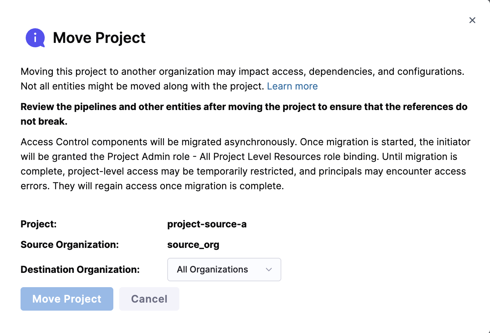Close the Move Project dialog
The image size is (490, 333).
[x=472, y=20]
